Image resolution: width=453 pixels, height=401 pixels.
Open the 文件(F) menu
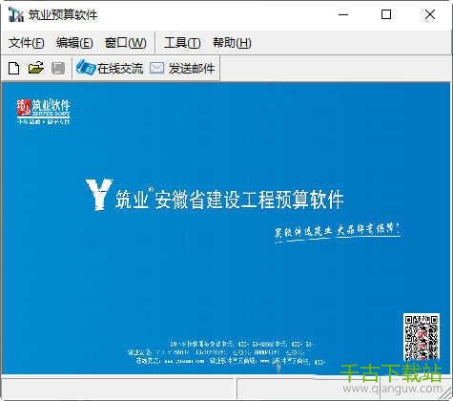[26, 43]
